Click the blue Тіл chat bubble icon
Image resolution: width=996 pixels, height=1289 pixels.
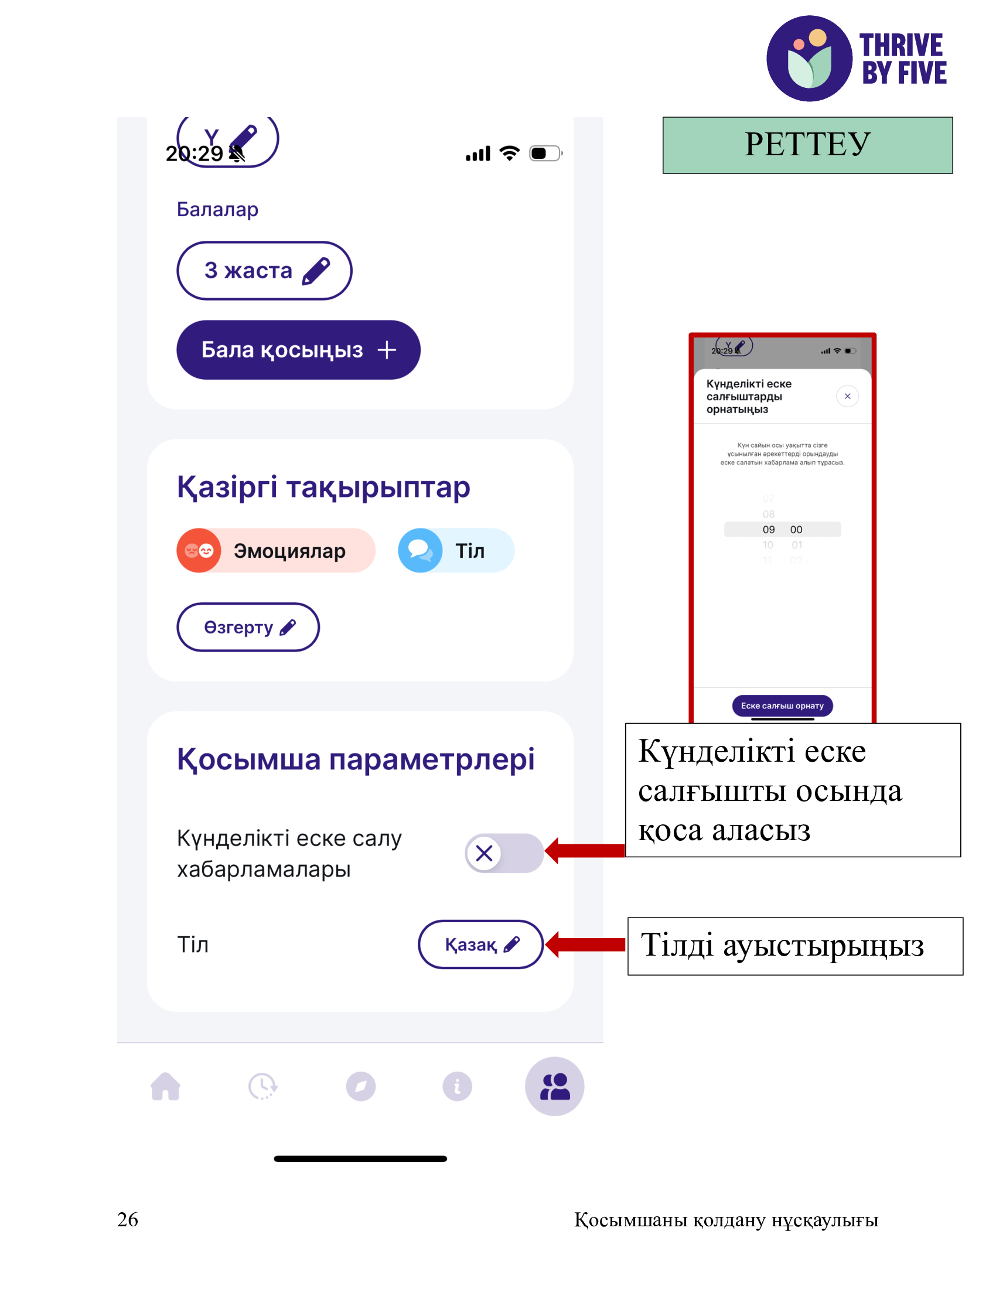[x=420, y=551]
